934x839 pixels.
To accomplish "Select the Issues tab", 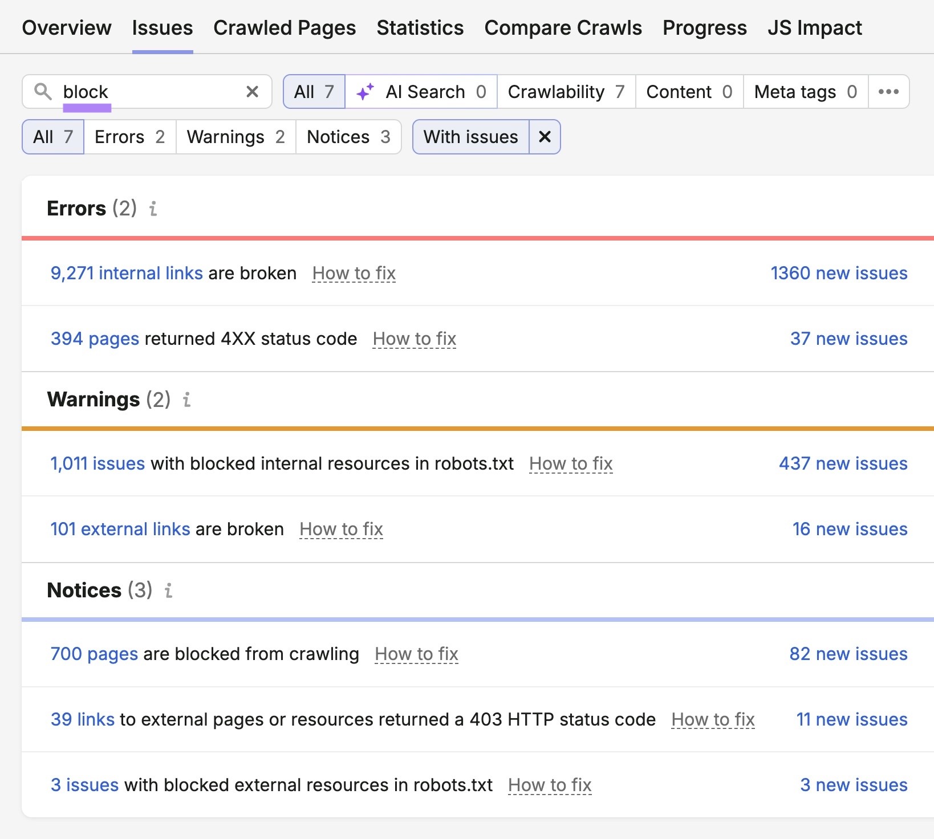I will tap(163, 27).
